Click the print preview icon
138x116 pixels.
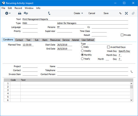pyautogui.click(x=26, y=13)
